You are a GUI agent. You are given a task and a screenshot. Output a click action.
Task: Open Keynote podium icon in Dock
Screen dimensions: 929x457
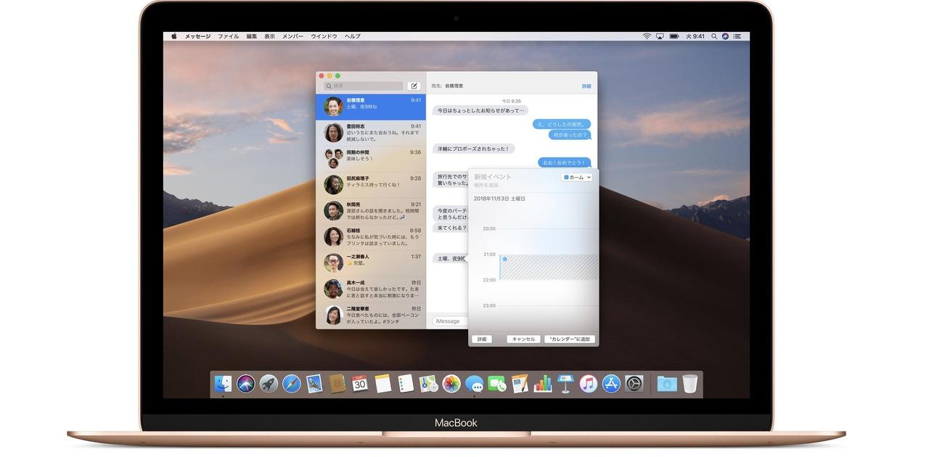point(565,384)
